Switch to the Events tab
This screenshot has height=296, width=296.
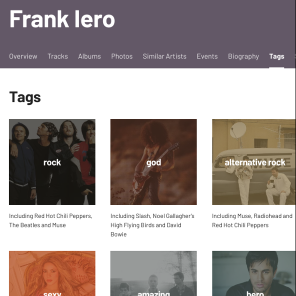click(x=207, y=56)
